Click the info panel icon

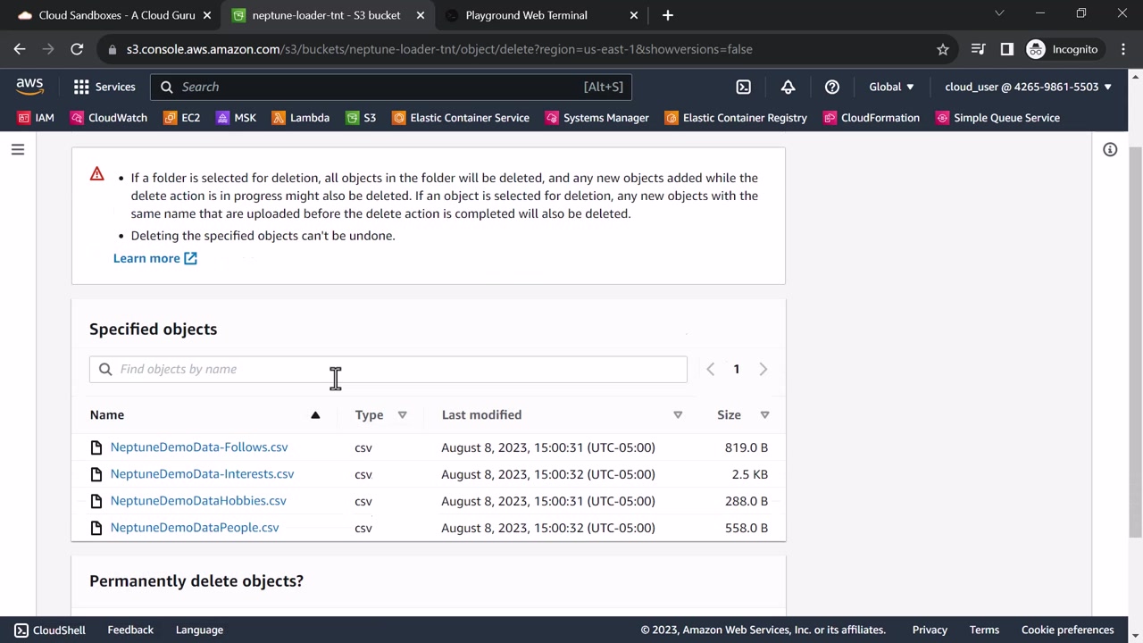1110,150
